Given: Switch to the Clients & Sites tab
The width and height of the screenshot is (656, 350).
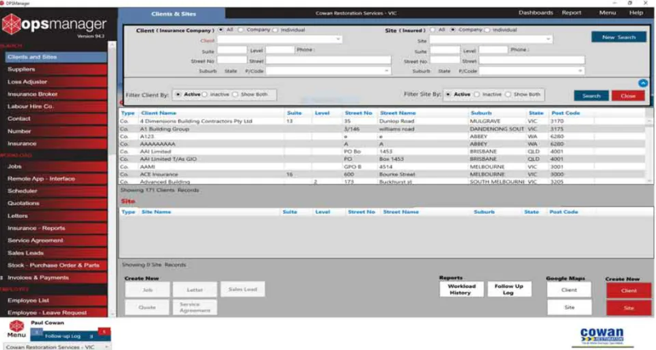Looking at the screenshot, I should [173, 14].
